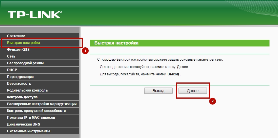Expand the Сеть menu section
Viewport: 278px width, 138px height.
coord(11,56)
